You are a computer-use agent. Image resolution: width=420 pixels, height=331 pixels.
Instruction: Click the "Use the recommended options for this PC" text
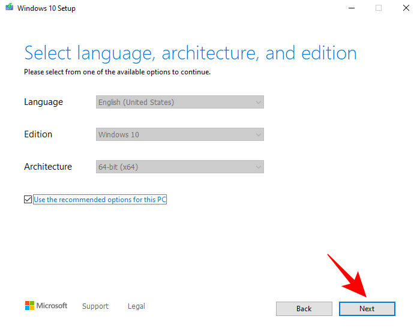tap(100, 199)
